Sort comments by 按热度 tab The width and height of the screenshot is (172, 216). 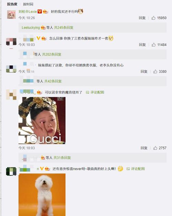(12, 4)
